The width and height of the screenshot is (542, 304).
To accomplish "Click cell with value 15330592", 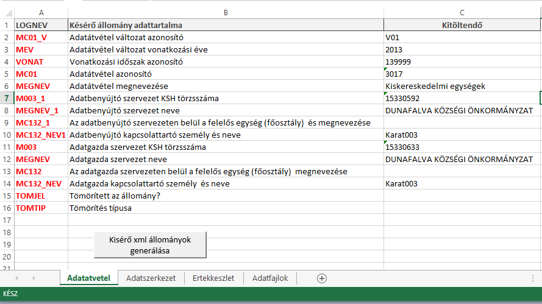I will click(462, 99).
